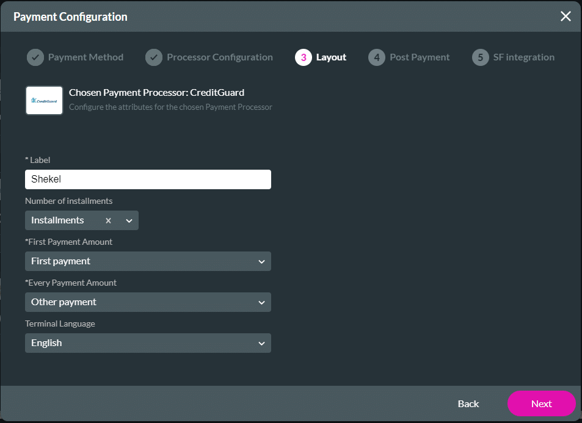This screenshot has height=423, width=582.
Task: Open the First Payment Amount dropdown
Action: coord(148,261)
